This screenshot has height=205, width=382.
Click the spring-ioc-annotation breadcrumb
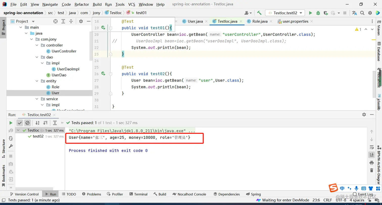click(x=23, y=13)
